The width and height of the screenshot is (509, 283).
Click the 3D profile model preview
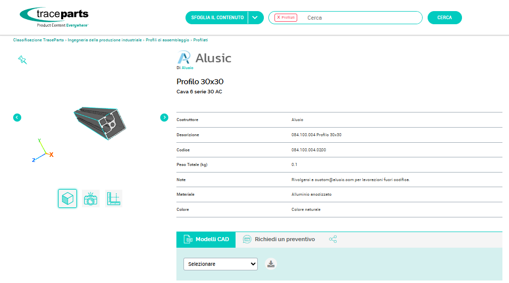[100, 123]
